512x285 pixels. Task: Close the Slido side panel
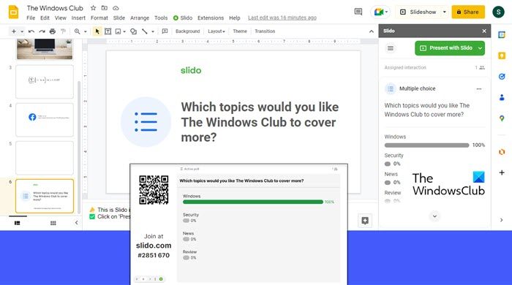pos(484,31)
